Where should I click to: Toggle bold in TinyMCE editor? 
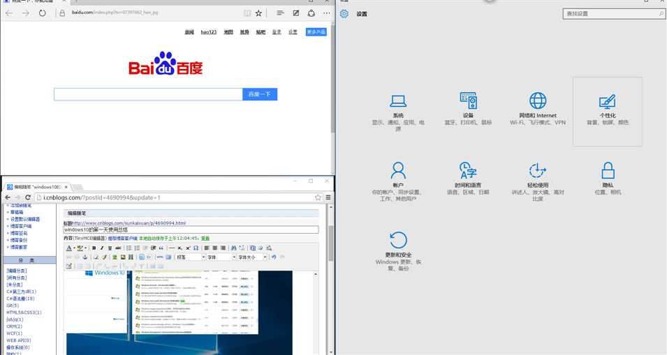[x=94, y=248]
